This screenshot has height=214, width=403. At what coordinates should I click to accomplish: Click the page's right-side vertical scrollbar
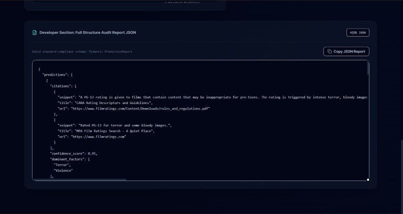click(x=401, y=176)
